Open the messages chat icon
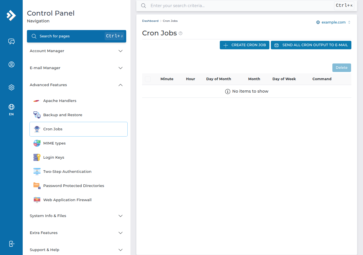The height and width of the screenshot is (255, 363). click(x=11, y=42)
